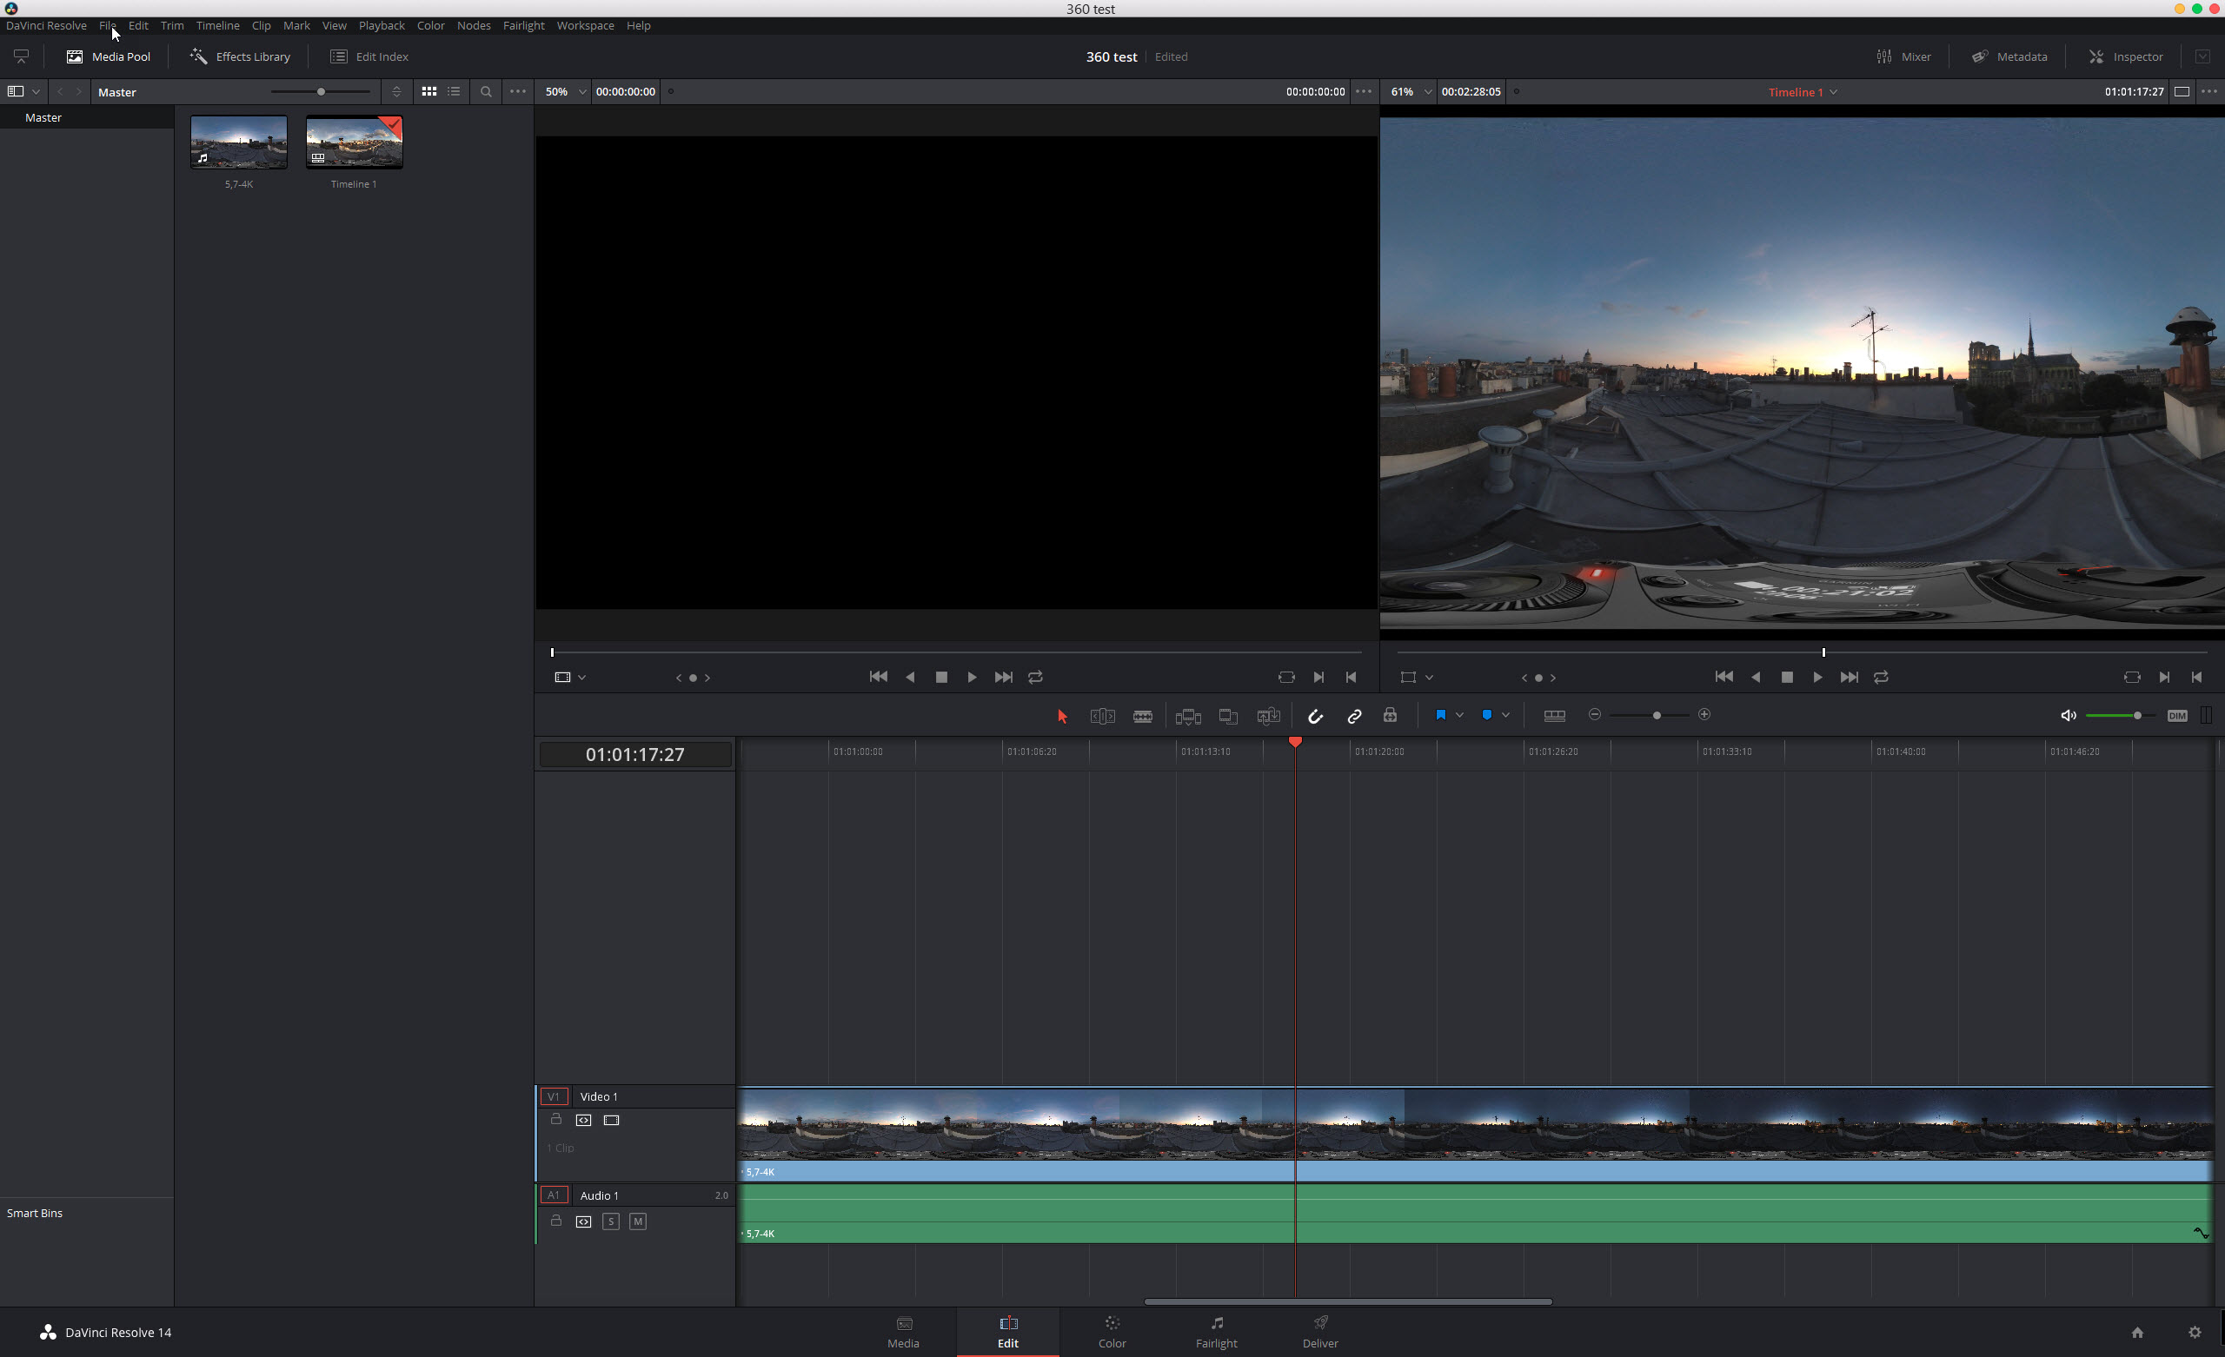Click the Media Pool panel icon
Image resolution: width=2225 pixels, height=1357 pixels.
[x=73, y=56]
